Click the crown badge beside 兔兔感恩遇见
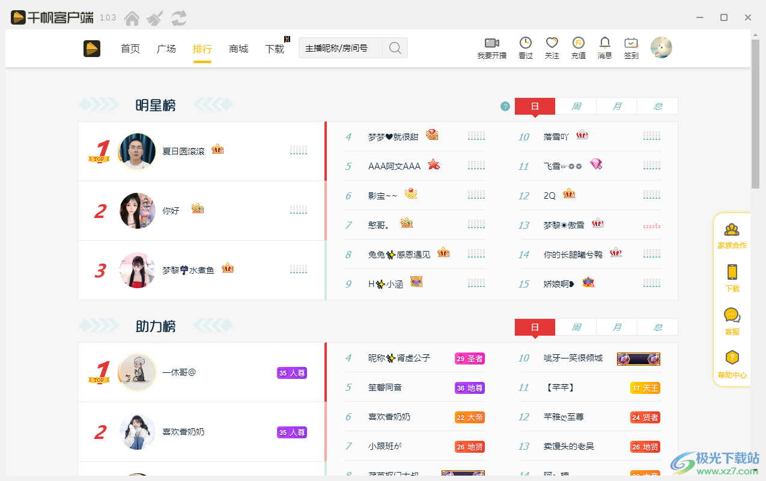 click(443, 252)
